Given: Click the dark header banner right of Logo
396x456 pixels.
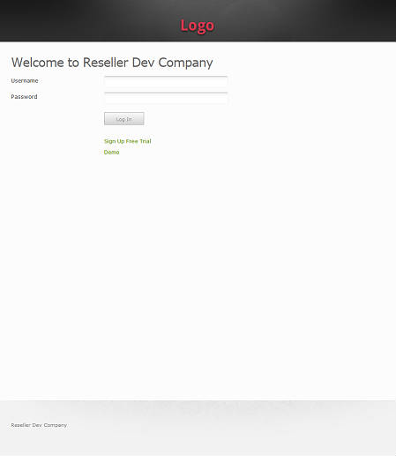Looking at the screenshot, I should [306, 20].
